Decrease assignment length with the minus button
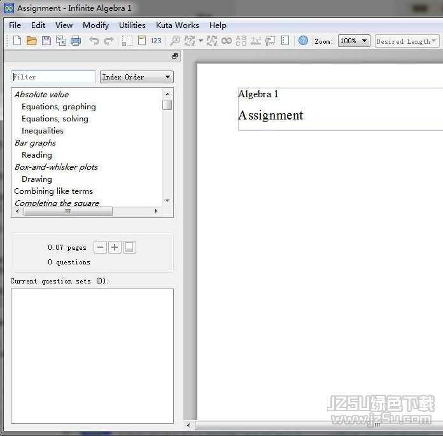Viewport: 443px width, 436px height. (100, 247)
